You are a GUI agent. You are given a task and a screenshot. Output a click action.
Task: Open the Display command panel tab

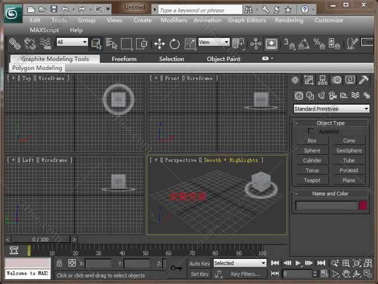tap(350, 80)
